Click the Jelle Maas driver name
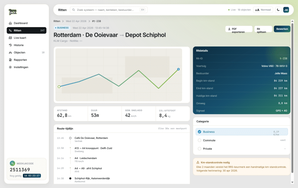This screenshot has height=188, width=298. click(x=281, y=73)
